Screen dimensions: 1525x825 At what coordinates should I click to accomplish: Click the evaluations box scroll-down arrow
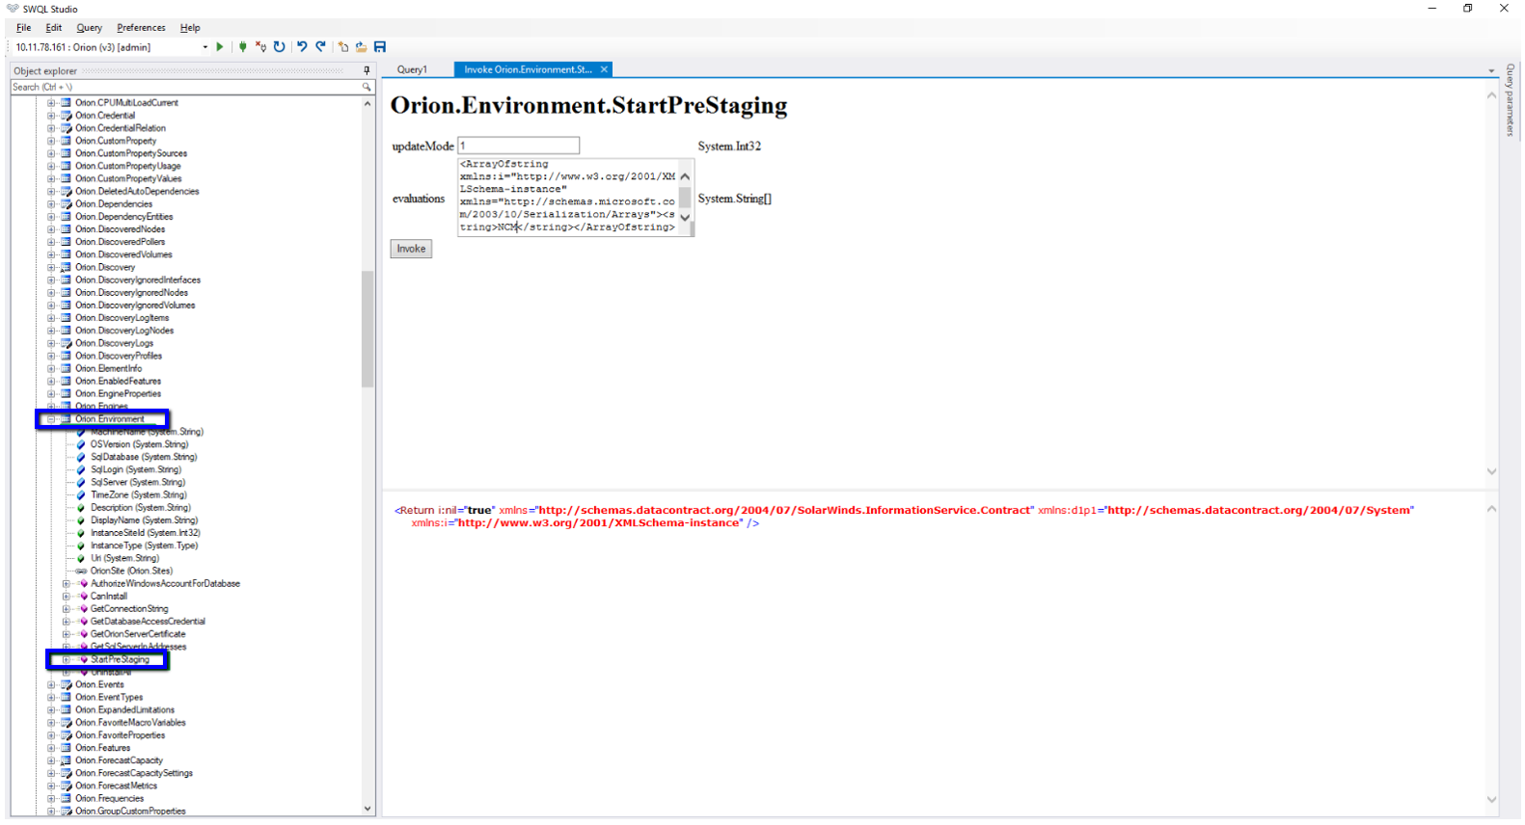pos(685,218)
